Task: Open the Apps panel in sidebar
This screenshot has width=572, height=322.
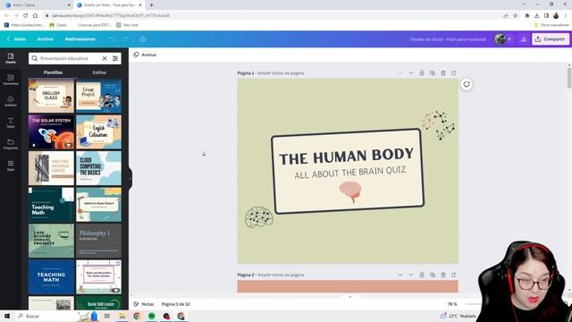Action: click(11, 165)
